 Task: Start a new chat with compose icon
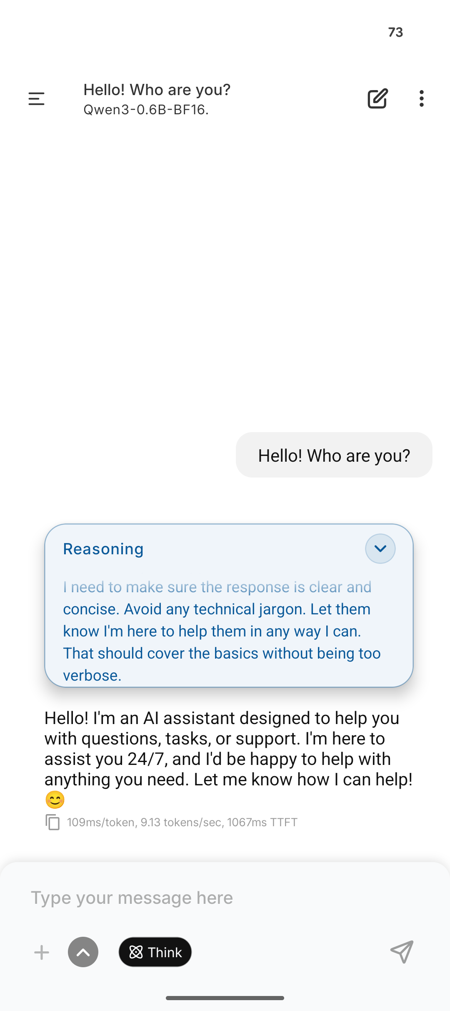(377, 99)
